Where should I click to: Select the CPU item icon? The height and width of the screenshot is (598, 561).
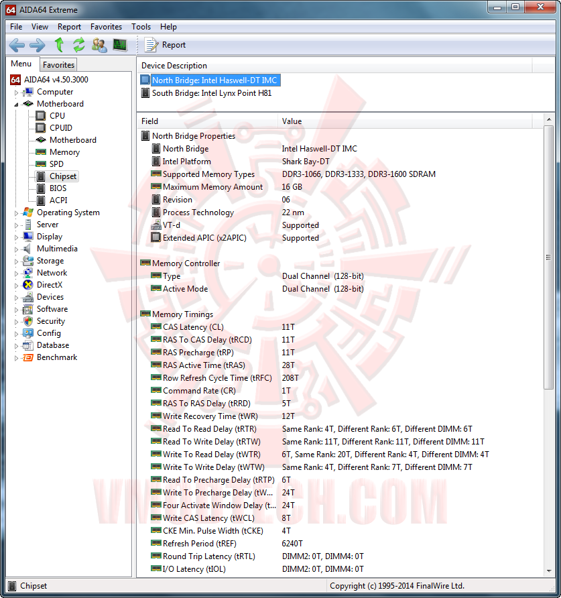[40, 115]
